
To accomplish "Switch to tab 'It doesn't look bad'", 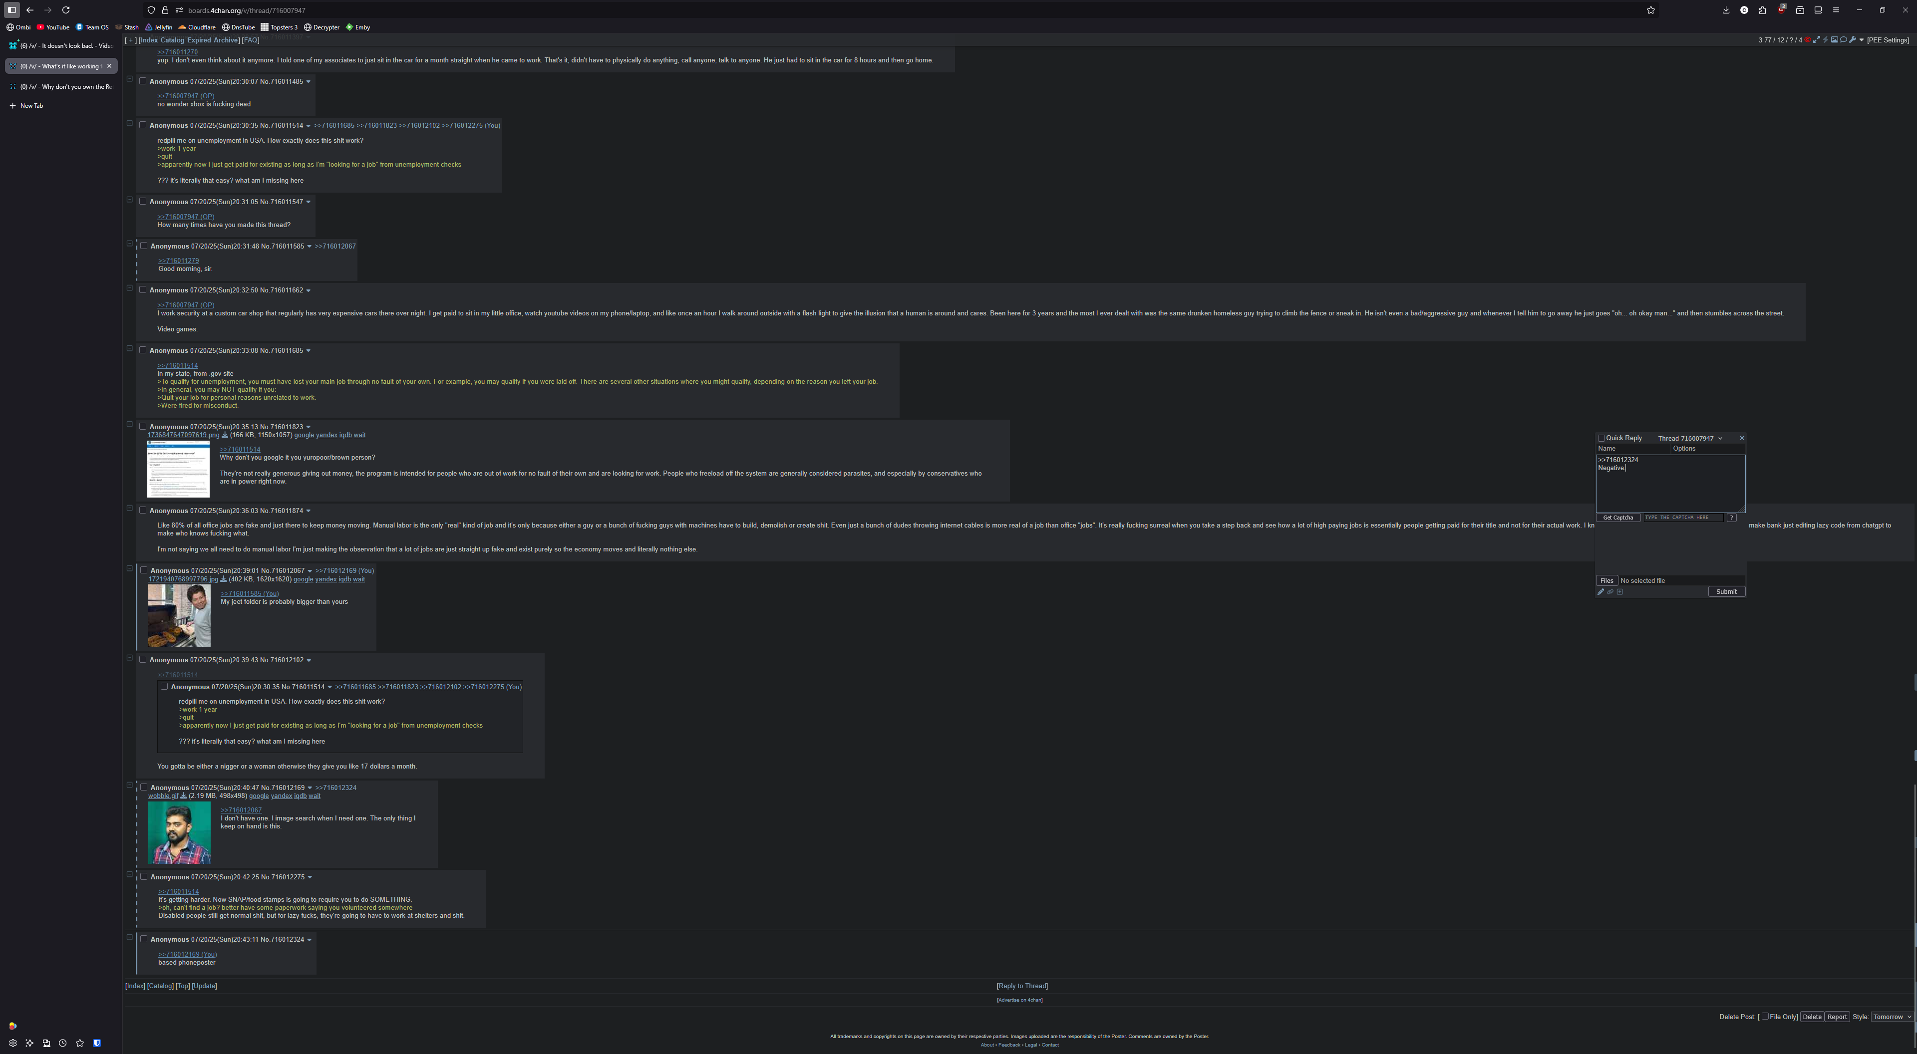I will [x=61, y=45].
